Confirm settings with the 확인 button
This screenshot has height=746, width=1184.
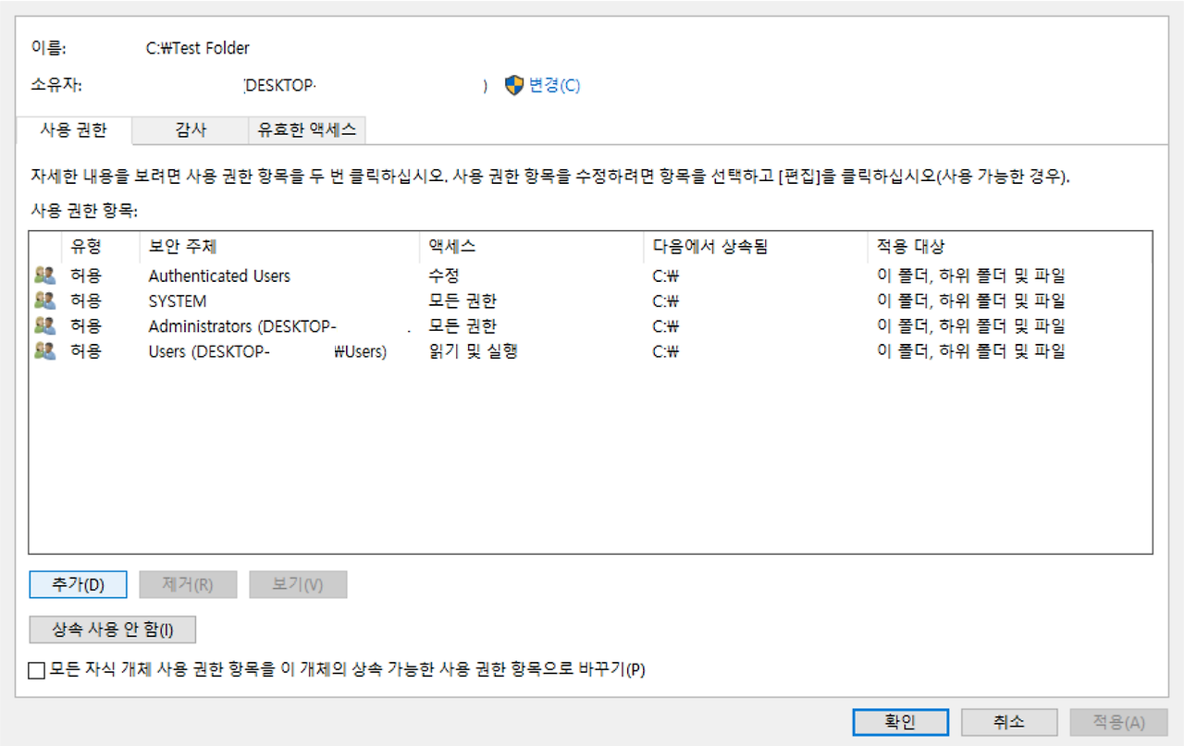tap(899, 722)
